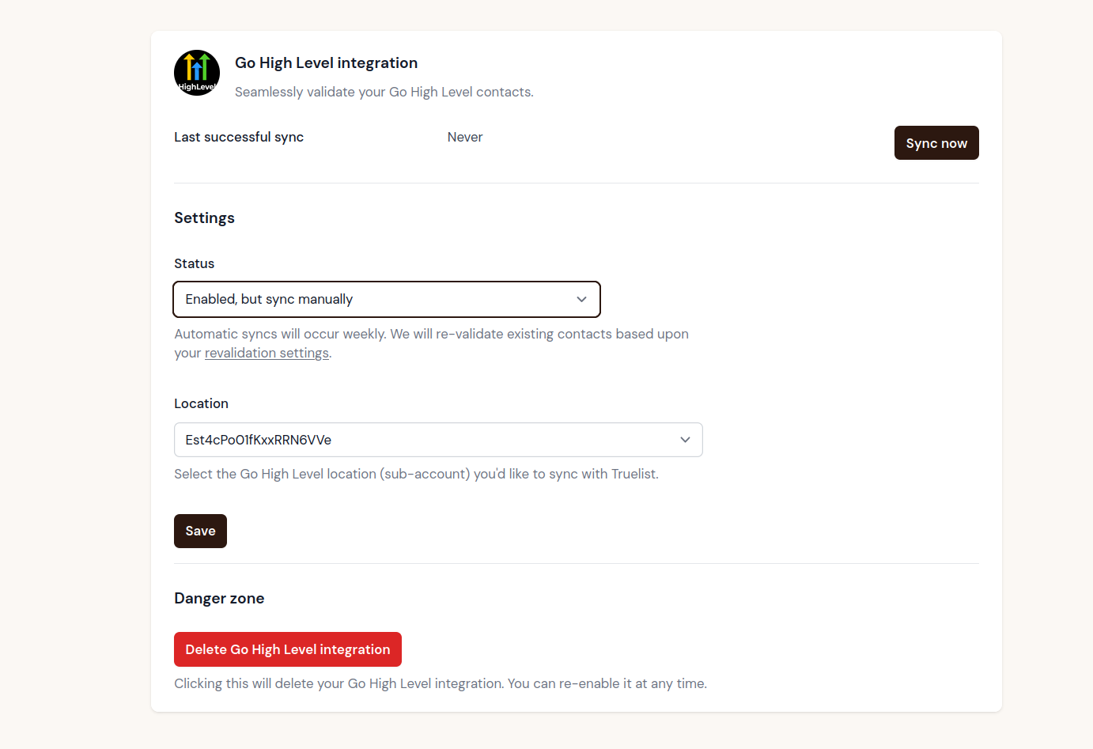Screen dimensions: 1093x749
Task: Click the 'Seamlessly validate your Go High Level contacts' subtitle
Action: pyautogui.click(x=384, y=93)
